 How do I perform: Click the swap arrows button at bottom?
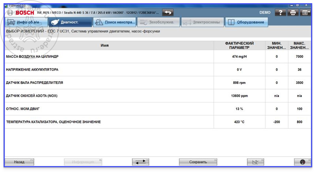[140, 162]
